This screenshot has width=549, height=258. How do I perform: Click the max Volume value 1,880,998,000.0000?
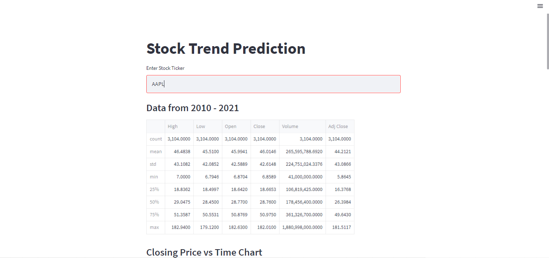pos(303,227)
